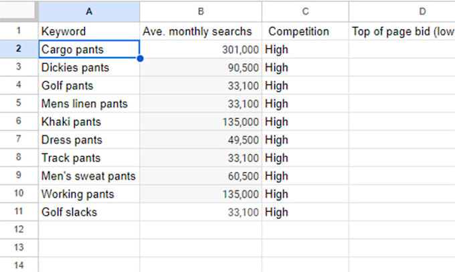Select column D header

click(402, 11)
